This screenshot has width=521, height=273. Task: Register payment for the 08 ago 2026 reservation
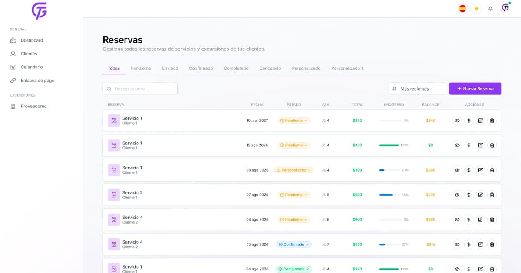(x=469, y=170)
